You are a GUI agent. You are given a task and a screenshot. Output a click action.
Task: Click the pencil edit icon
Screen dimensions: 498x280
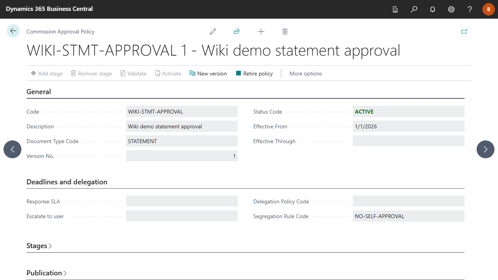click(x=213, y=31)
